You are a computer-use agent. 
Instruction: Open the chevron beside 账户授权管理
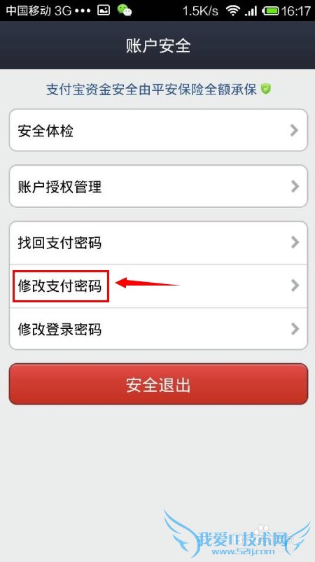(x=295, y=186)
